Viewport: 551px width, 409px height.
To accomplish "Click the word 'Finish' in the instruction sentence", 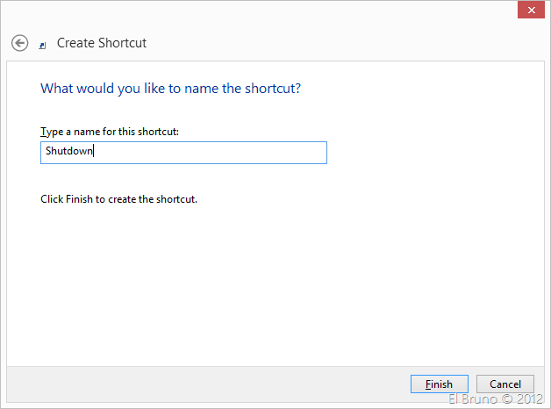I will point(79,199).
